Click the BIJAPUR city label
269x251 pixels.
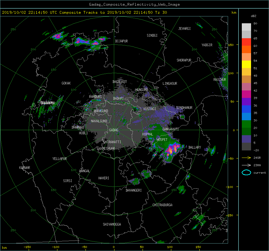121,41
